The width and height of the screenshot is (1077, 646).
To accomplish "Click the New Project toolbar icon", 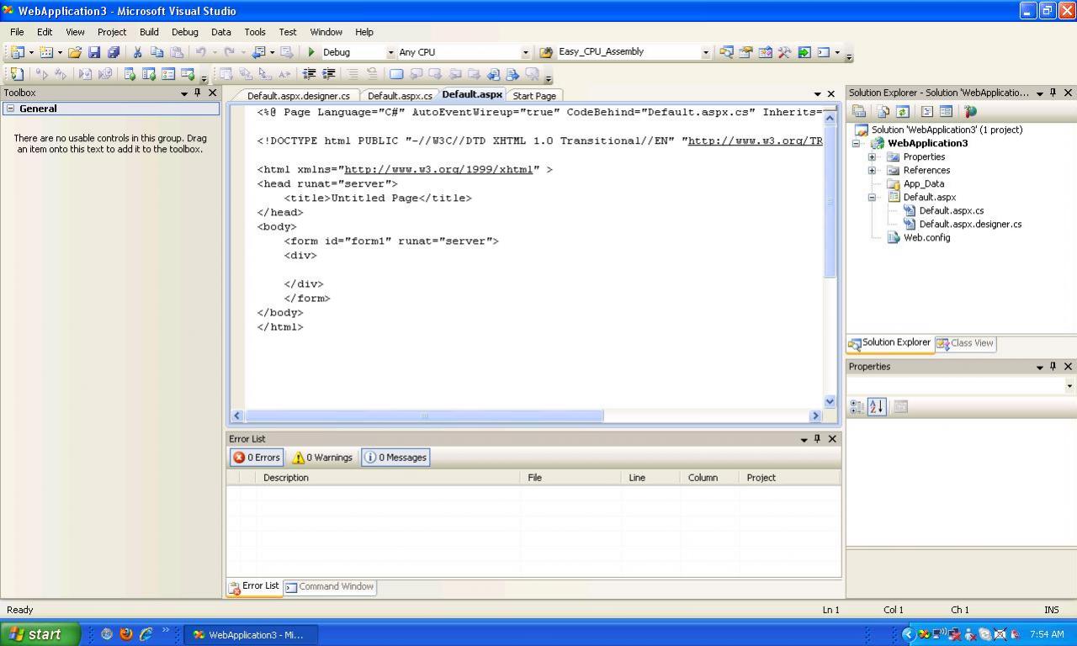I will click(17, 52).
